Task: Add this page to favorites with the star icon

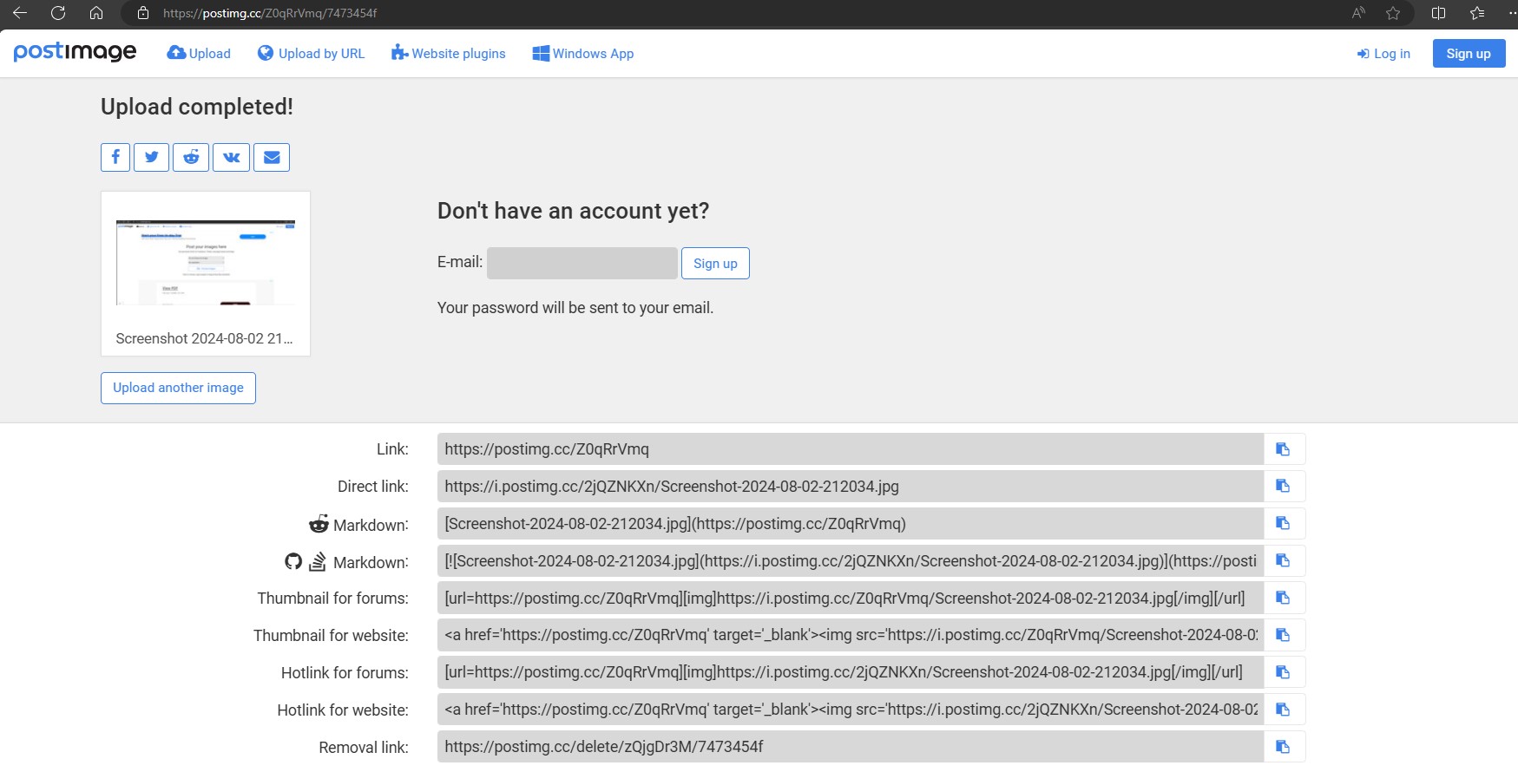Action: pyautogui.click(x=1393, y=13)
